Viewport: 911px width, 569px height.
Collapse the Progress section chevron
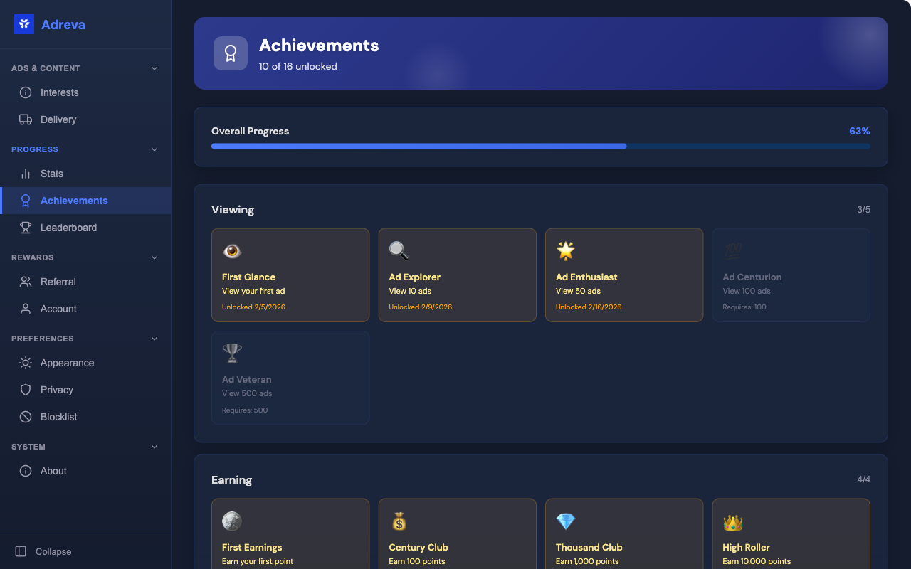pos(154,149)
